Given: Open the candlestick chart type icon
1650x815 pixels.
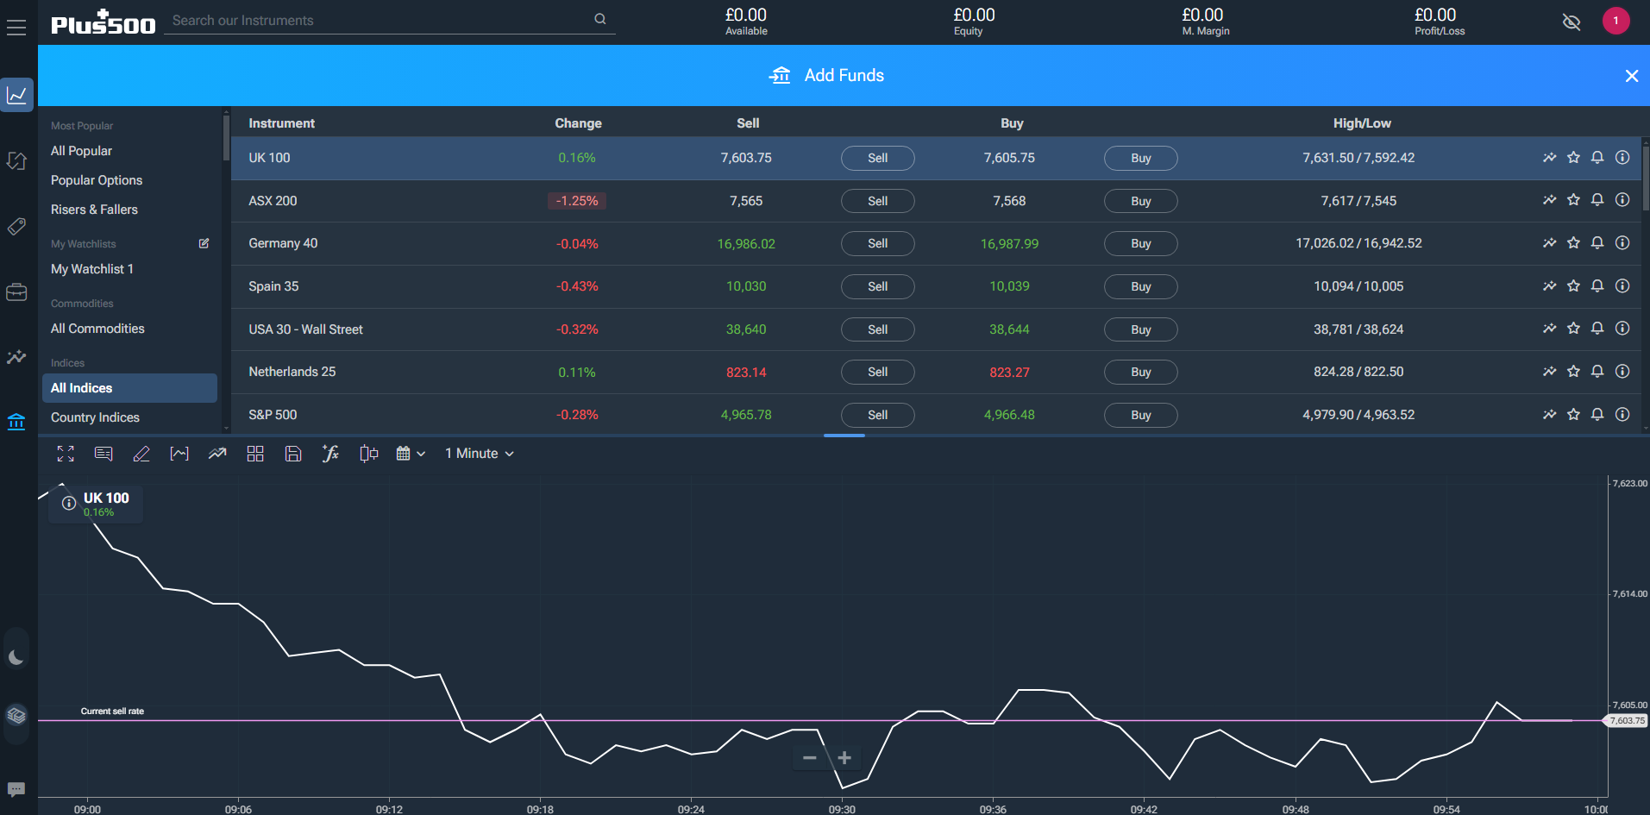Looking at the screenshot, I should click(x=369, y=454).
